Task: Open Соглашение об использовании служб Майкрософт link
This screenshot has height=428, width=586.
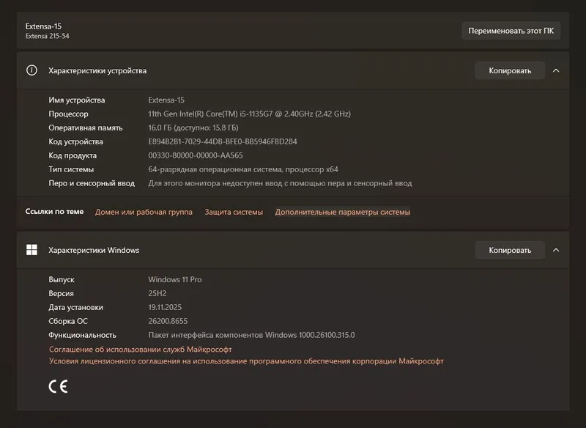Action: click(141, 349)
